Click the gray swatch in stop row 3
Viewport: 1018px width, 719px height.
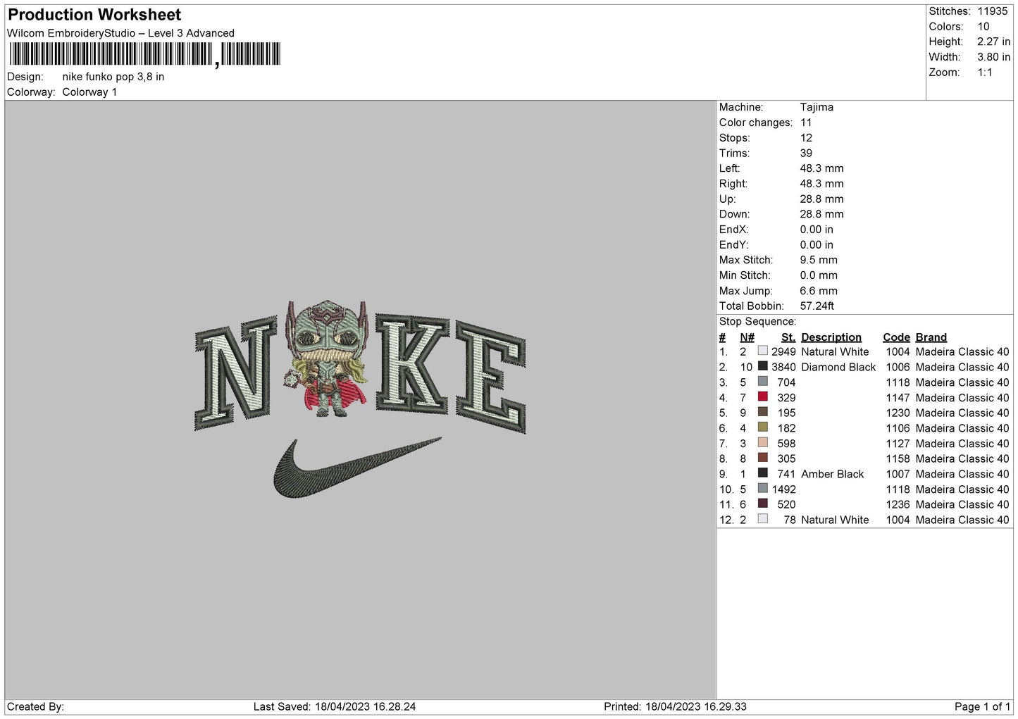[x=762, y=382]
